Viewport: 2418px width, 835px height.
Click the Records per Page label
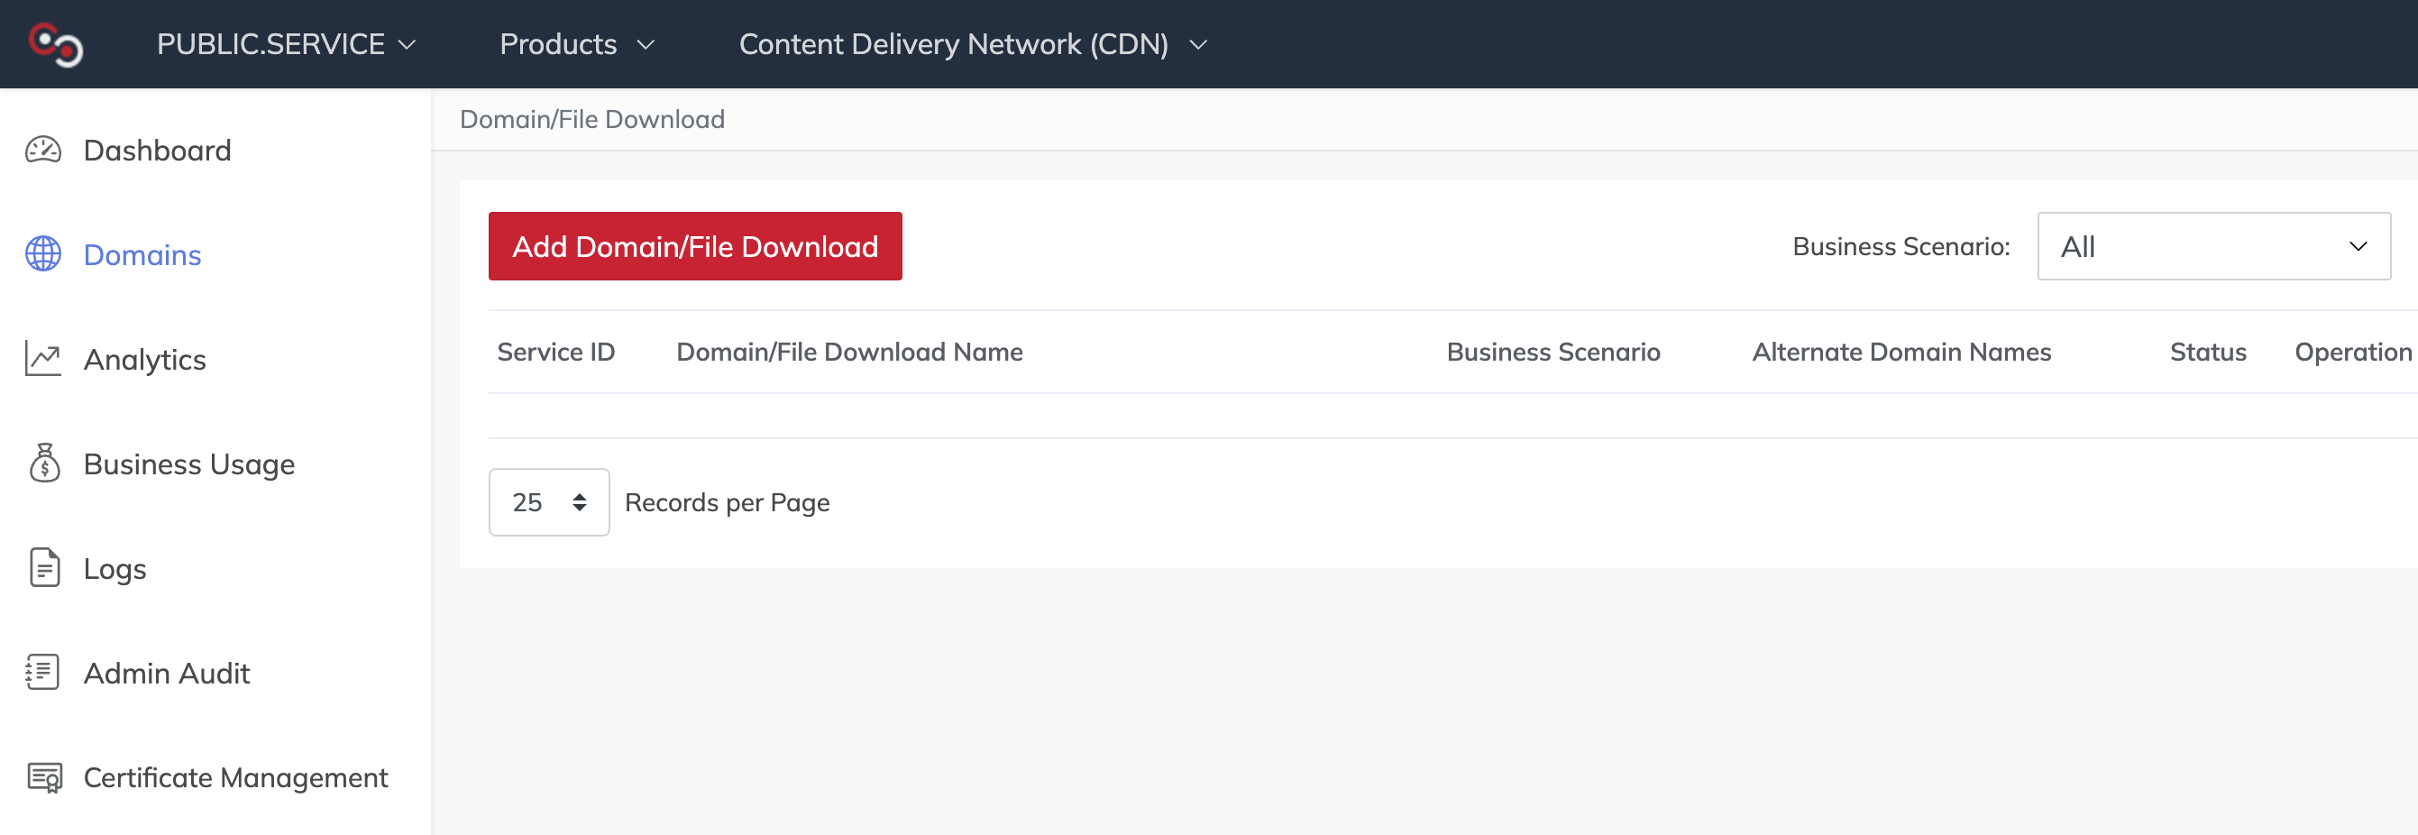click(728, 502)
